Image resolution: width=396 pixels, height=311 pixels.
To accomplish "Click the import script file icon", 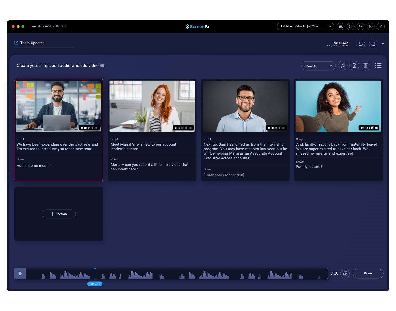I will point(354,66).
